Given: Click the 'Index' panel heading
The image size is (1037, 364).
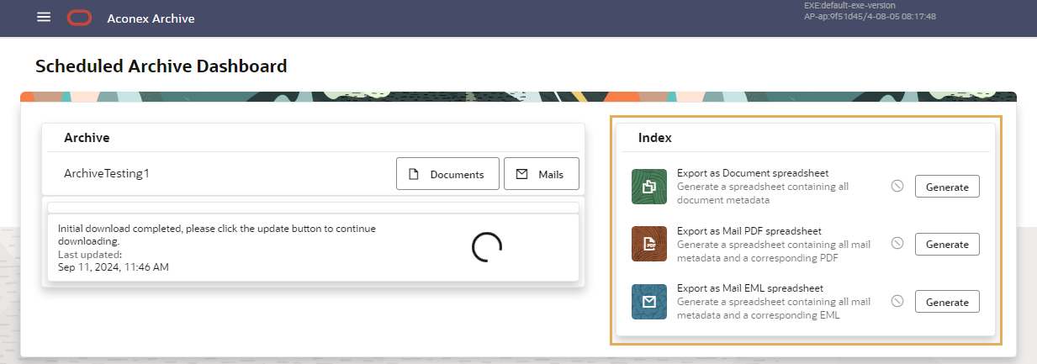Looking at the screenshot, I should [x=655, y=138].
